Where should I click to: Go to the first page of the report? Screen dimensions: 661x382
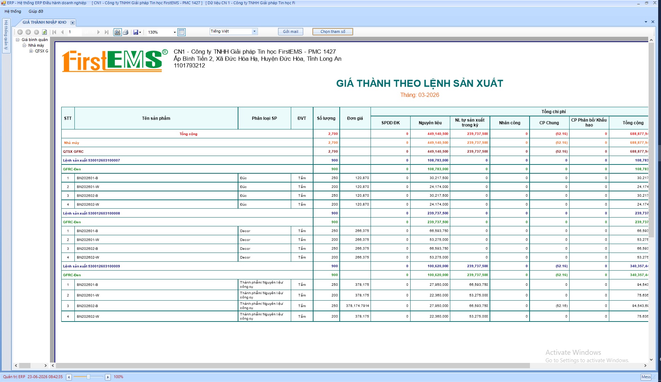[x=54, y=32]
